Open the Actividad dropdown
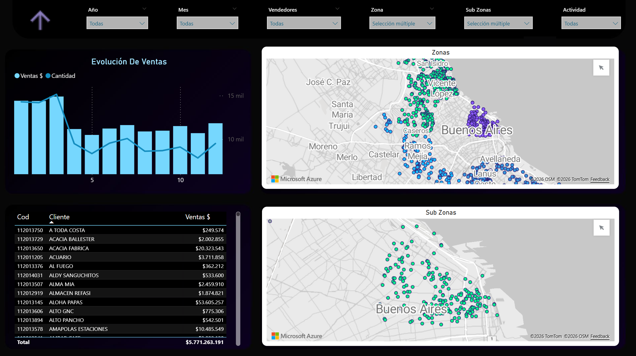This screenshot has width=636, height=356. (591, 23)
